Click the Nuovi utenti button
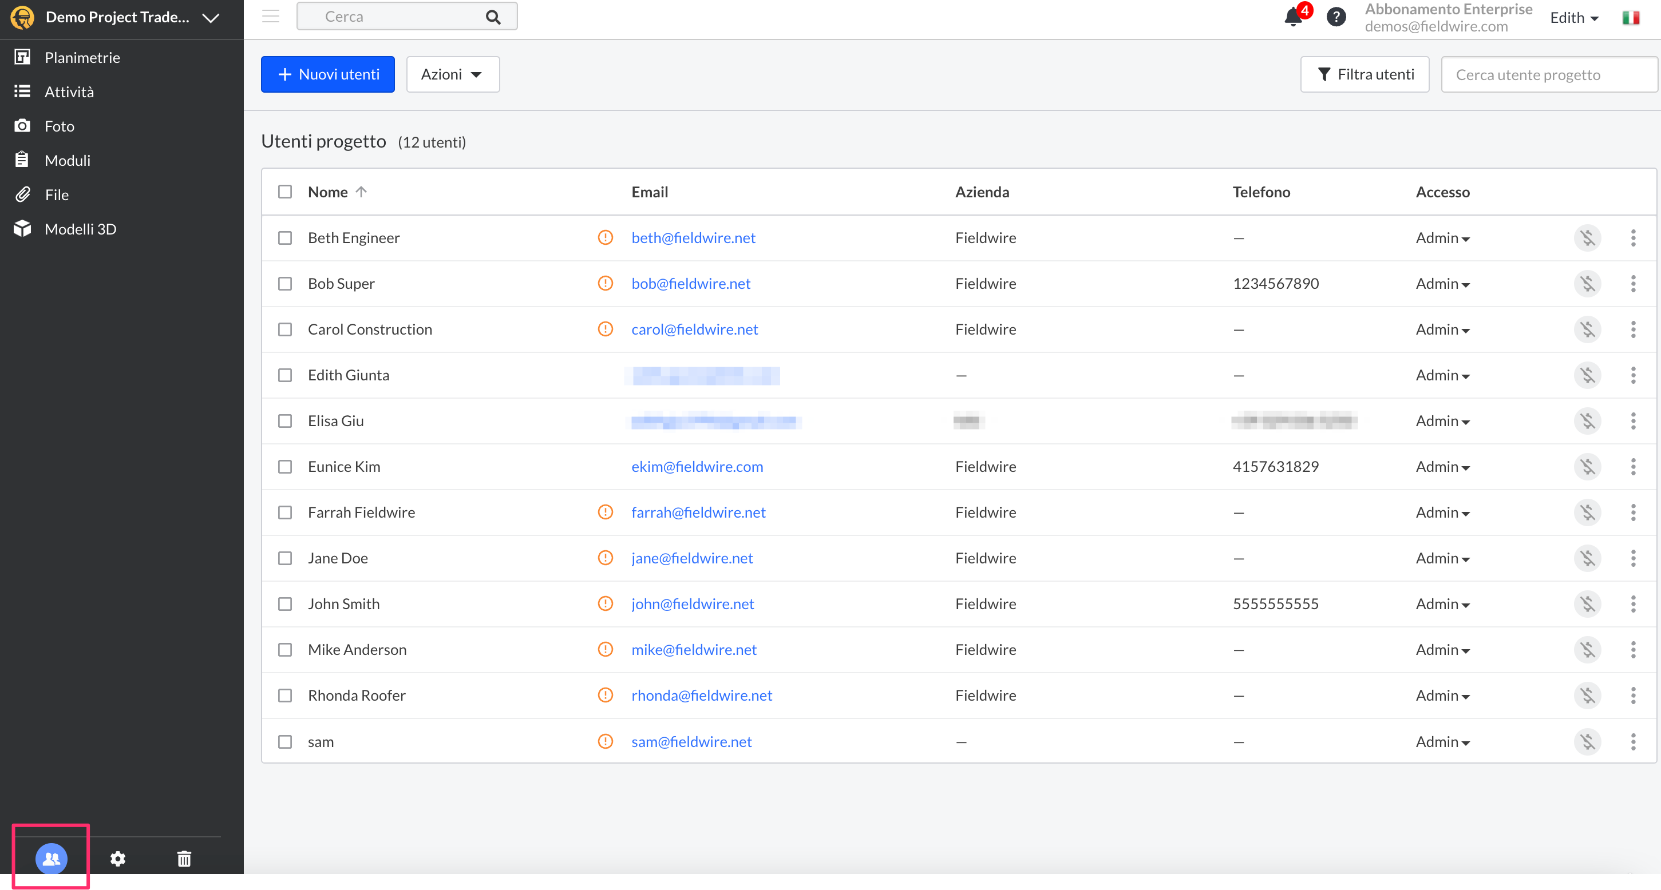Screen dimensions: 1661x890 tap(327, 74)
